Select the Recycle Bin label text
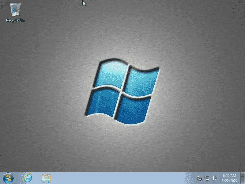This screenshot has width=245, height=184. click(x=15, y=20)
